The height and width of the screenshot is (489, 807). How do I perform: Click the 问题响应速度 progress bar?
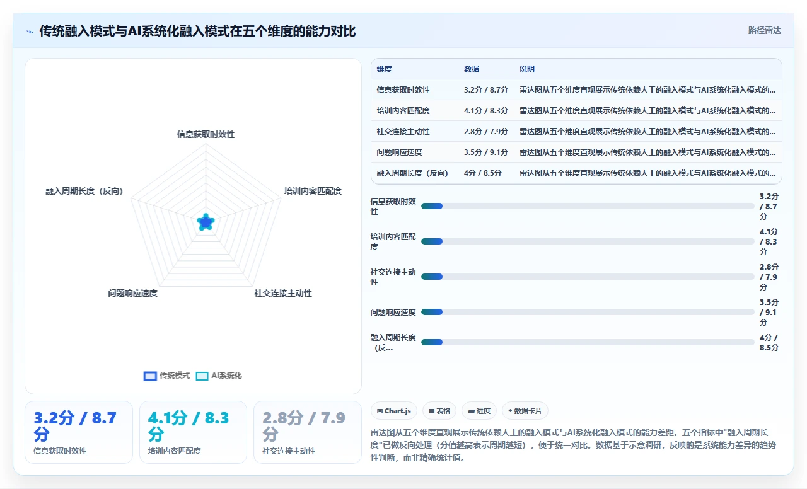point(588,312)
